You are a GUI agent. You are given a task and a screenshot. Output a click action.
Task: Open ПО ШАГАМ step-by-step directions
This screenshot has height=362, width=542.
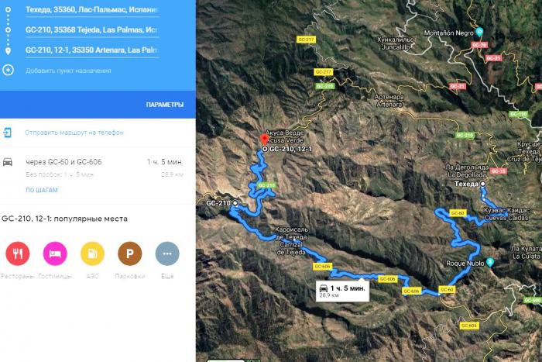coord(42,190)
